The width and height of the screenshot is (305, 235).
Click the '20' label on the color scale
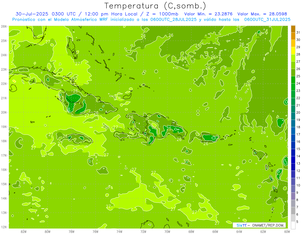[298, 113]
